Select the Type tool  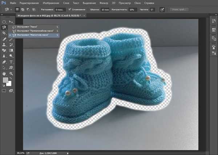11,62
